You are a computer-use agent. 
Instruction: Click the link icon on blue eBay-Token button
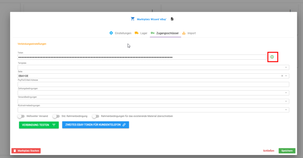point(124,125)
